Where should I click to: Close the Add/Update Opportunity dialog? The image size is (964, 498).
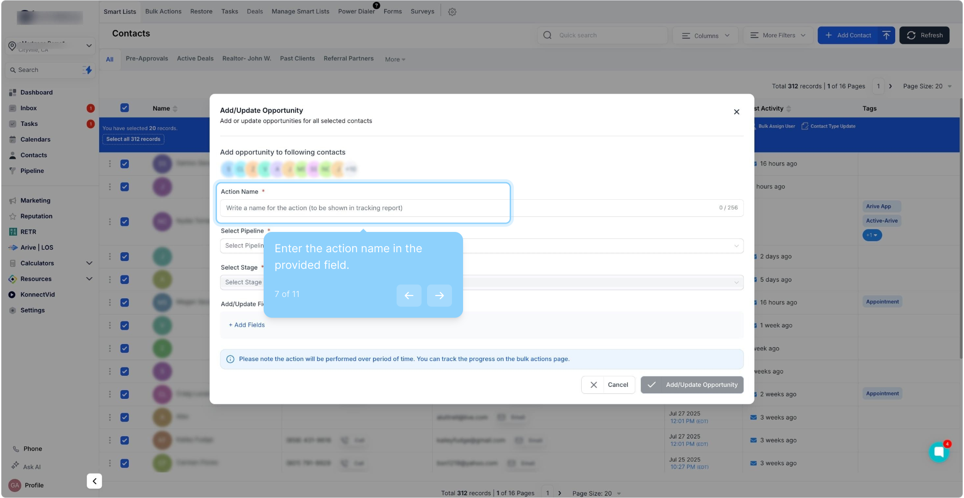736,112
